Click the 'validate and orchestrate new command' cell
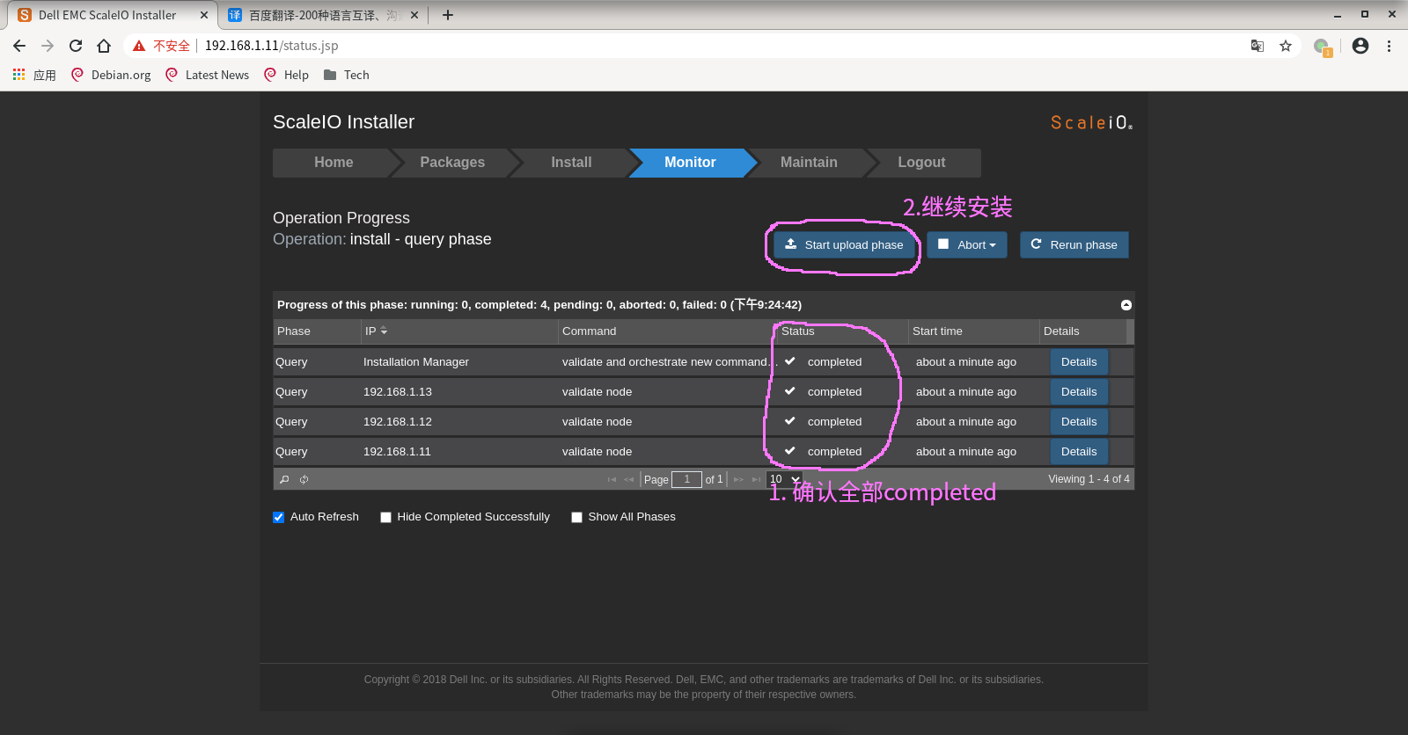Screen dimensions: 1408x735 tap(666, 362)
